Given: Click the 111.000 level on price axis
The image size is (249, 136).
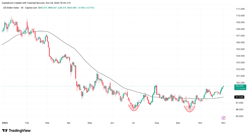Looking at the screenshot, I should [x=240, y=9].
